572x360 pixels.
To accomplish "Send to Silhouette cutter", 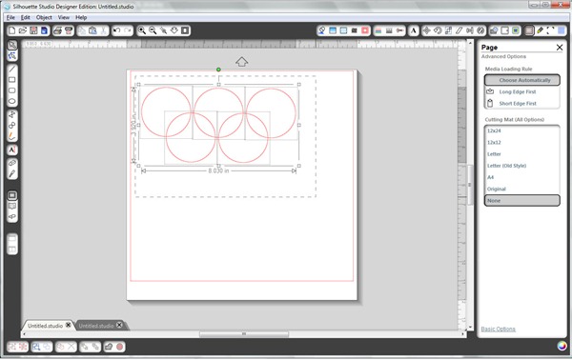I will (x=69, y=30).
